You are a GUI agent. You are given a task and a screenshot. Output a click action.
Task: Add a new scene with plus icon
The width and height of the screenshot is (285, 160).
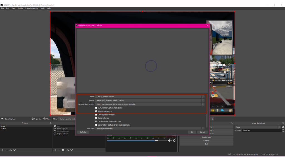coord(2,150)
